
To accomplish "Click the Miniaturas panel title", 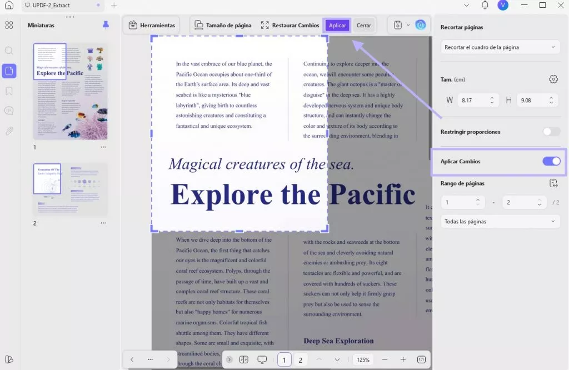I will coord(41,26).
